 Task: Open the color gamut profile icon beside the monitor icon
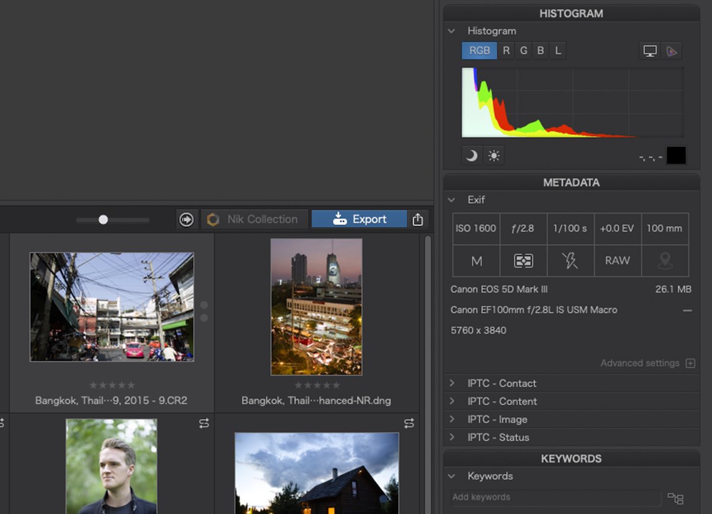(671, 51)
